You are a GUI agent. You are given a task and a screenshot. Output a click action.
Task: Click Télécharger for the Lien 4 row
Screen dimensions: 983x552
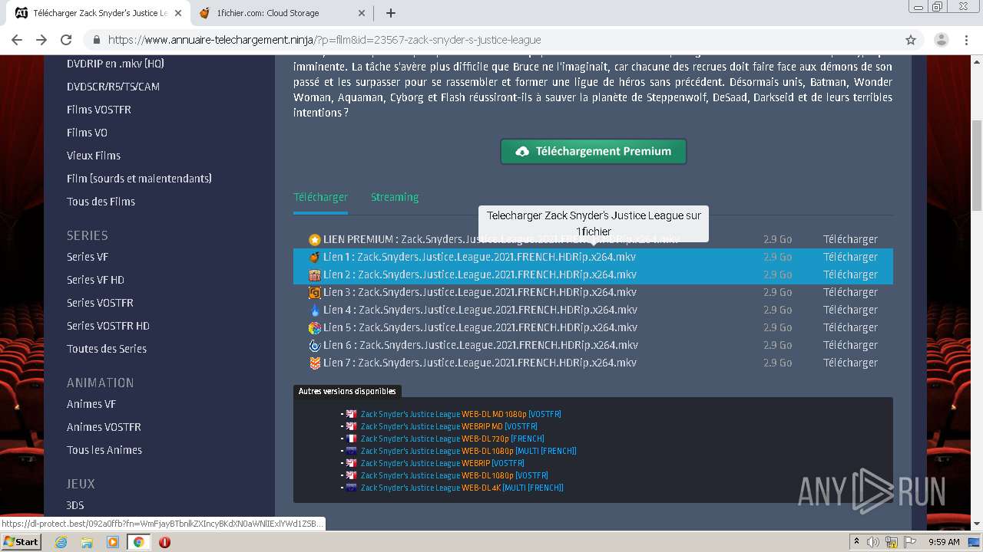click(850, 310)
